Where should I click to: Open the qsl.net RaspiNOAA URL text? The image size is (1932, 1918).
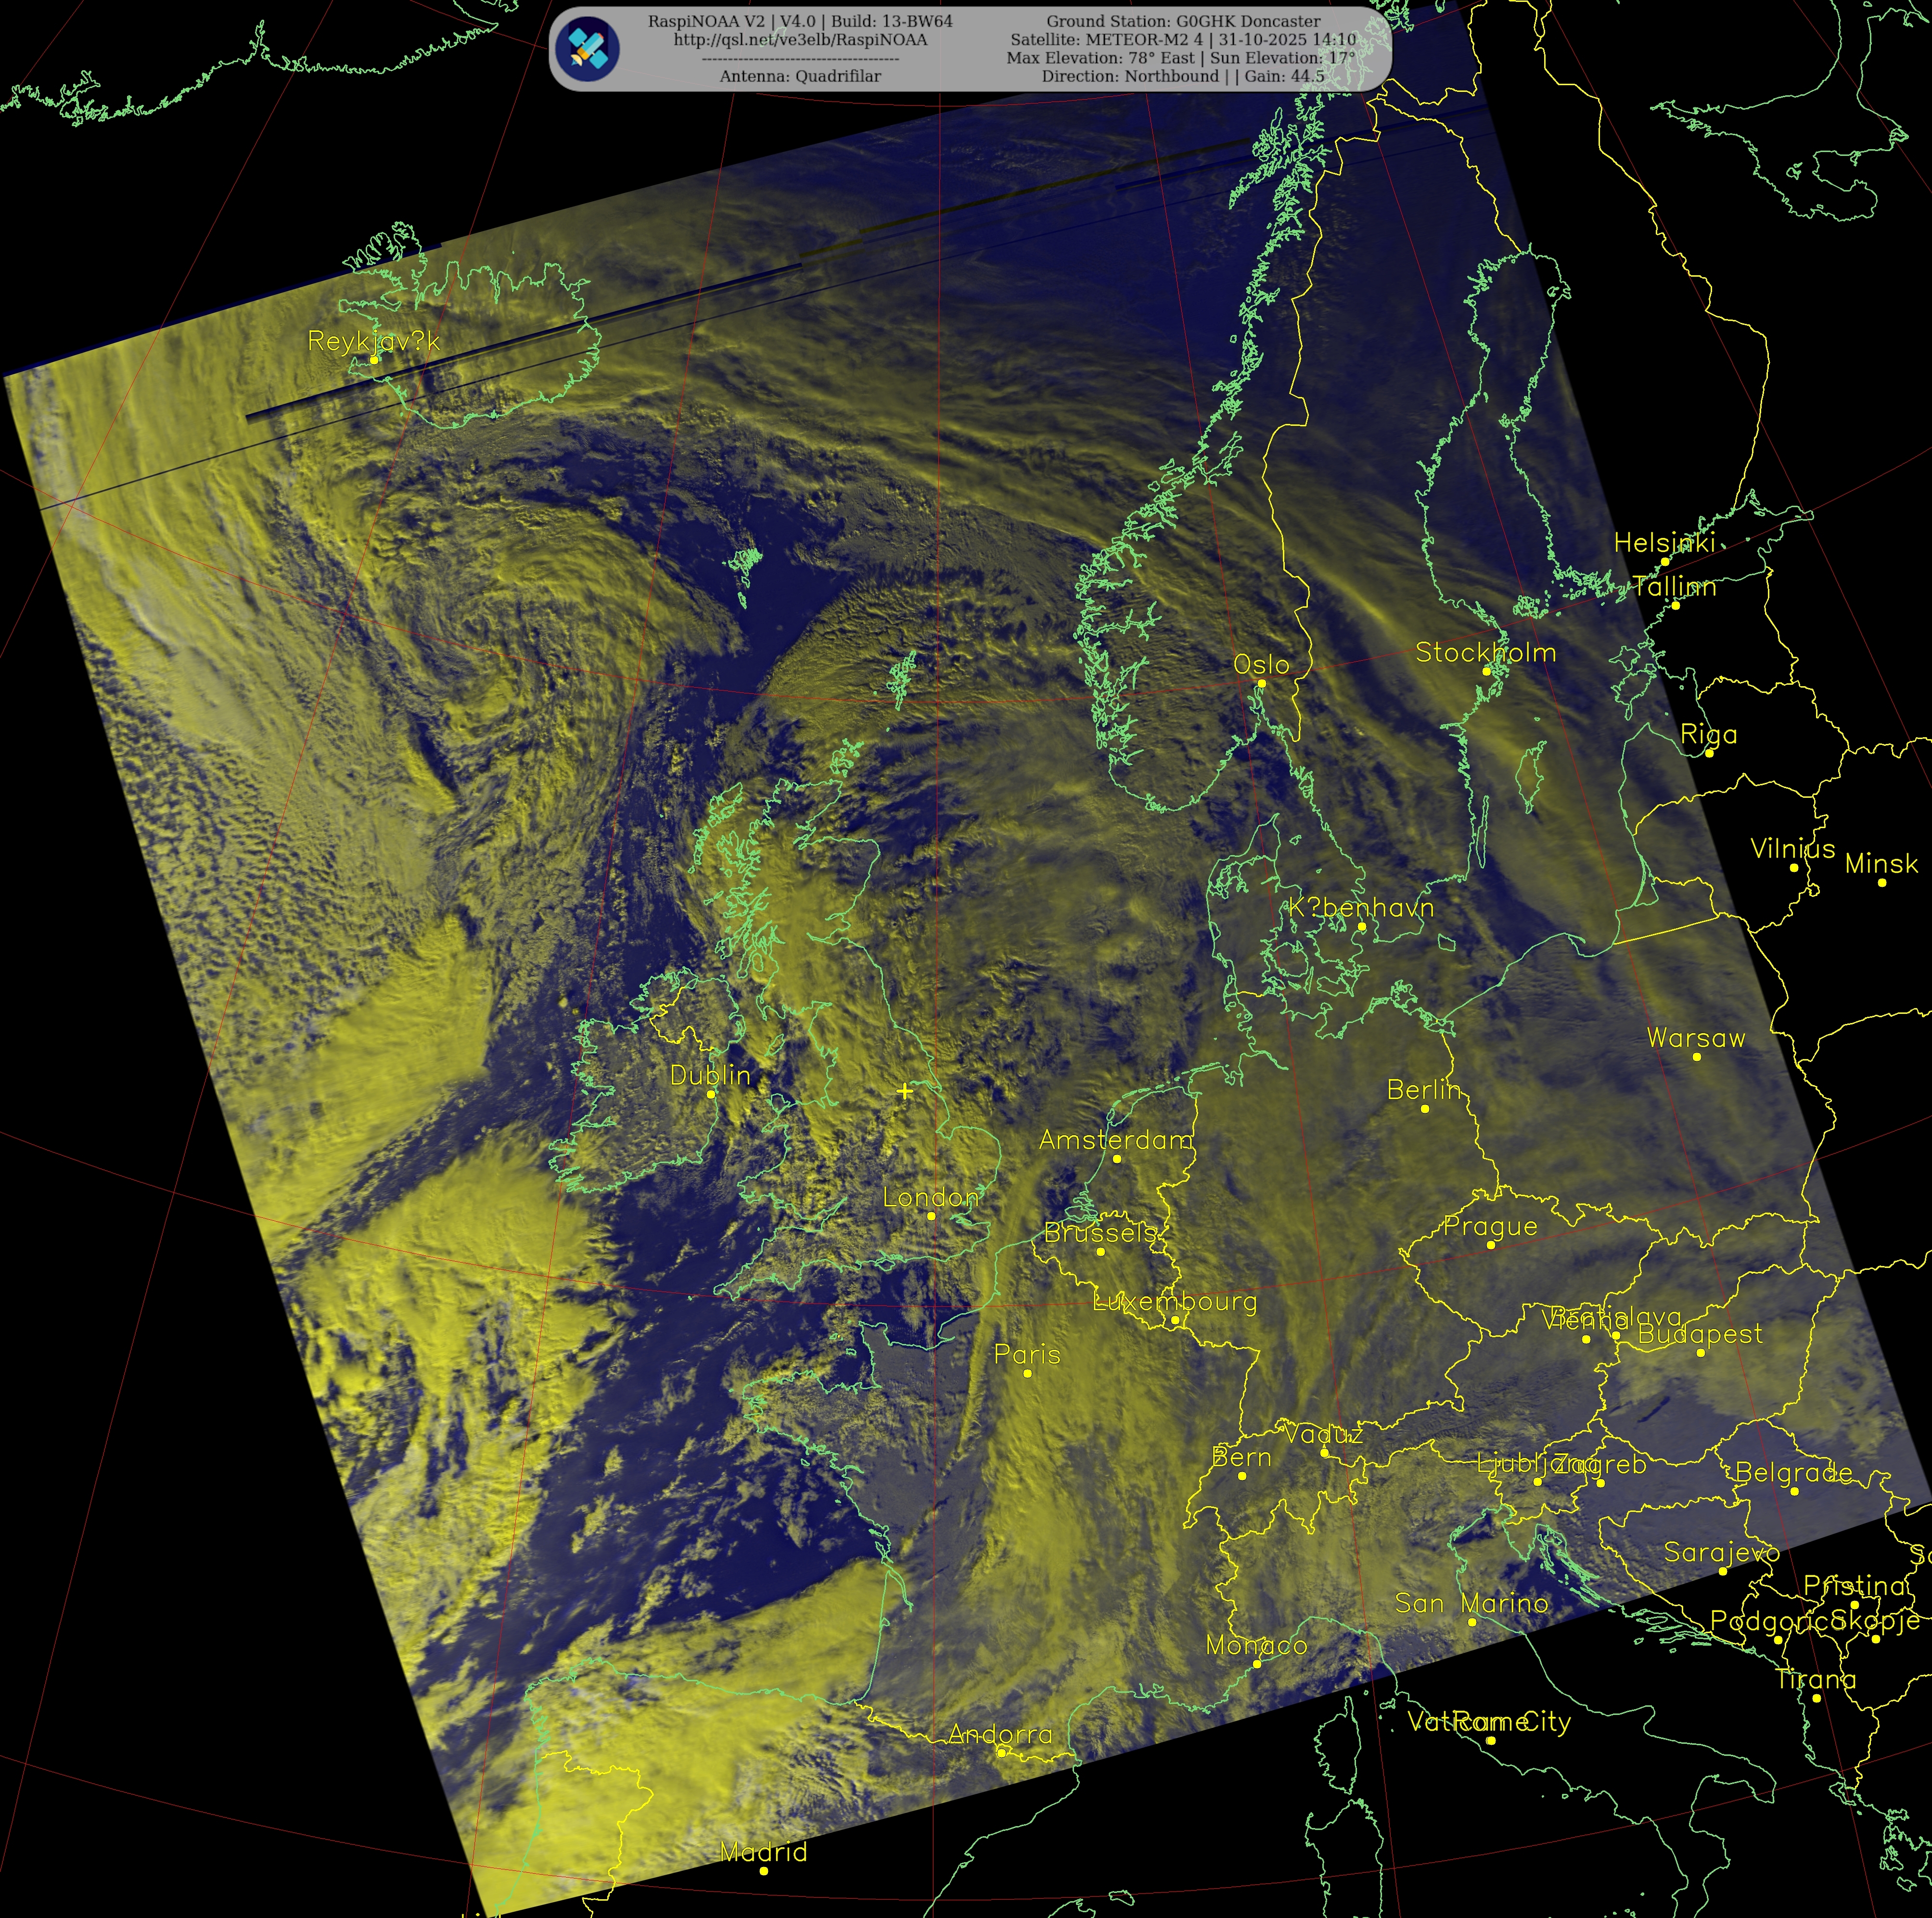pos(800,40)
